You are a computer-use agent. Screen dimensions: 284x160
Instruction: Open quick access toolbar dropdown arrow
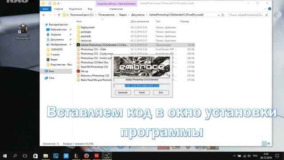tap(58, 3)
